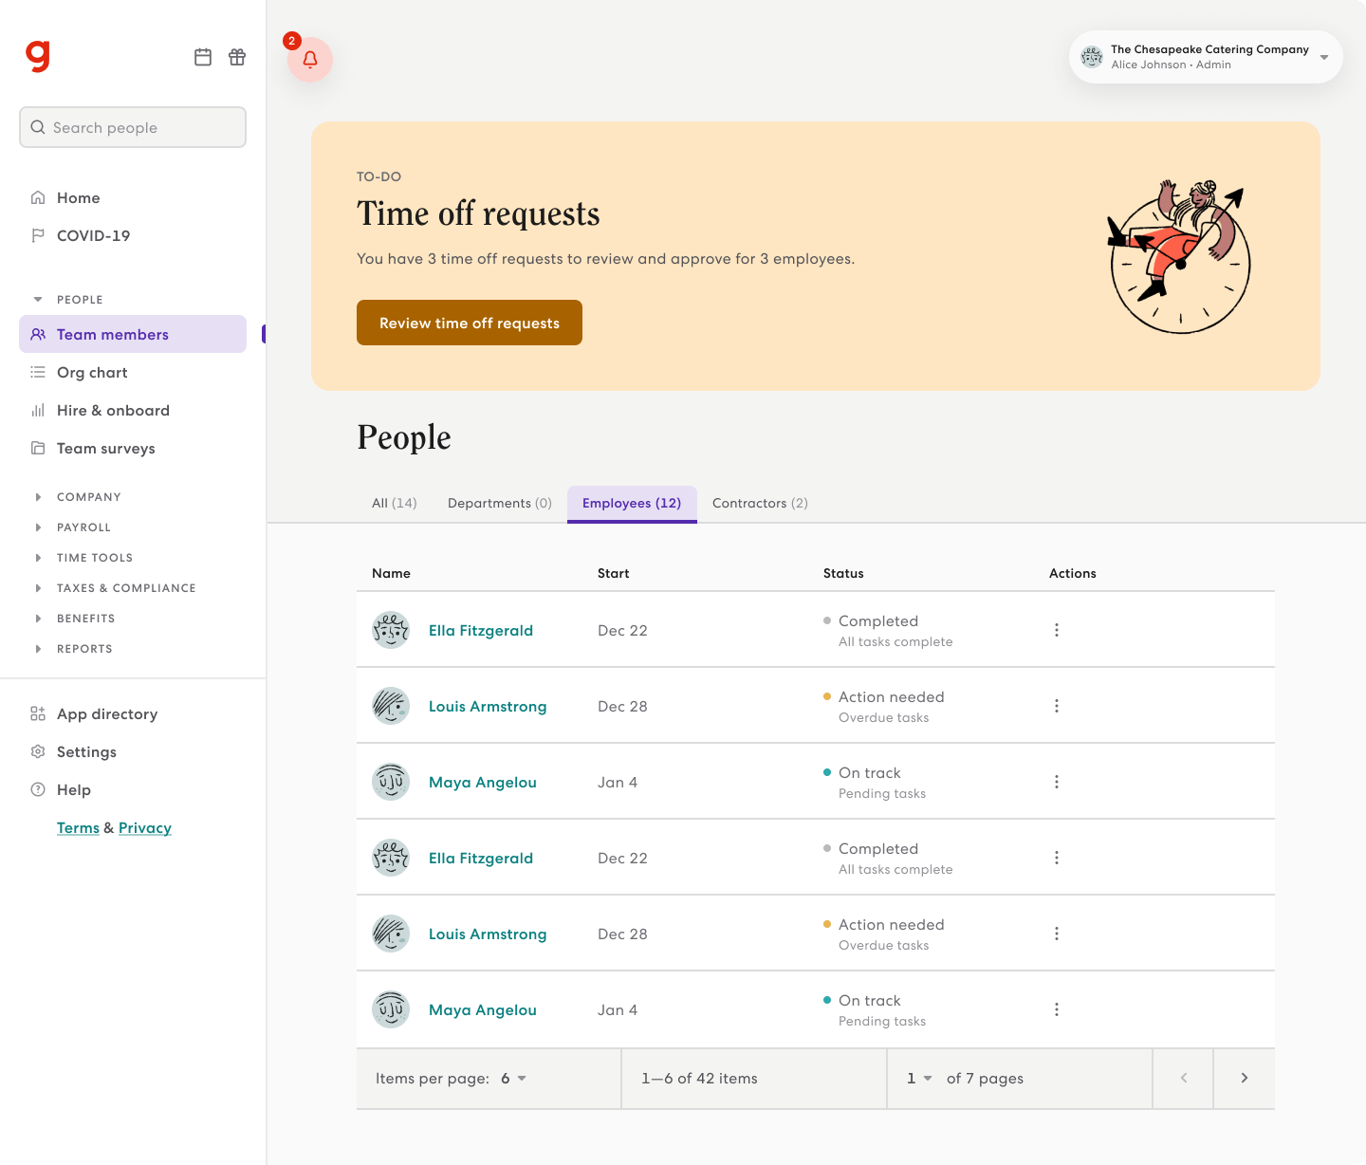Open actions menu for second Maya Angelou row
Image resolution: width=1366 pixels, height=1165 pixels.
(x=1057, y=1009)
